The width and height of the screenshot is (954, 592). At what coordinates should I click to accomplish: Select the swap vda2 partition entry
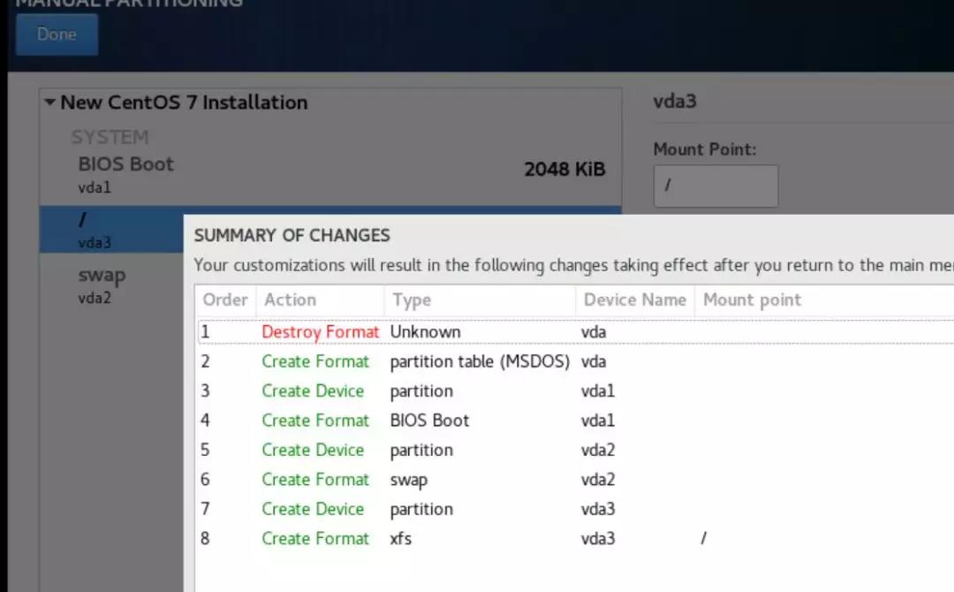[111, 285]
